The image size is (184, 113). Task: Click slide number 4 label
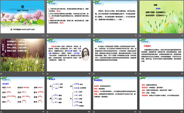tap(182, 35)
